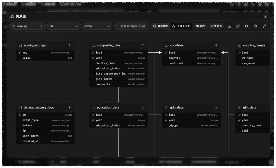
Task: Click the relation-graph icon beside 关系图 title
Action: tap(12, 16)
